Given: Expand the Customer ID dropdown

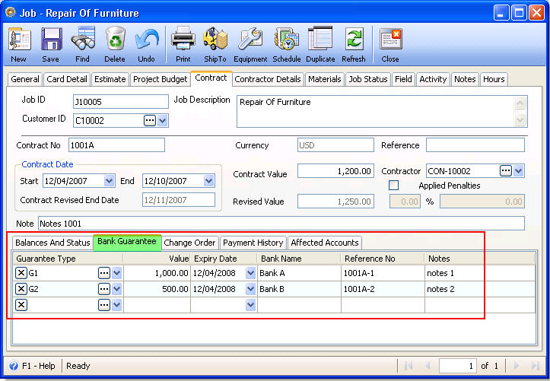Looking at the screenshot, I should [162, 121].
